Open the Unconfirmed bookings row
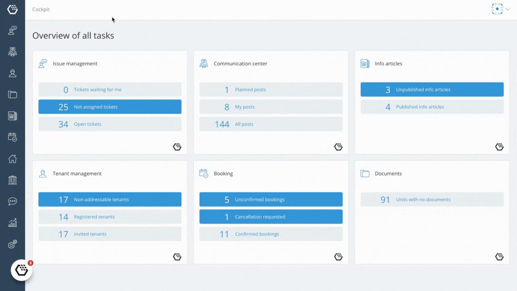Image resolution: width=517 pixels, height=291 pixels. 271,199
